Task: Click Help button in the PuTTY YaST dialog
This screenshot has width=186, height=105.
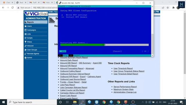Action: click(63, 51)
